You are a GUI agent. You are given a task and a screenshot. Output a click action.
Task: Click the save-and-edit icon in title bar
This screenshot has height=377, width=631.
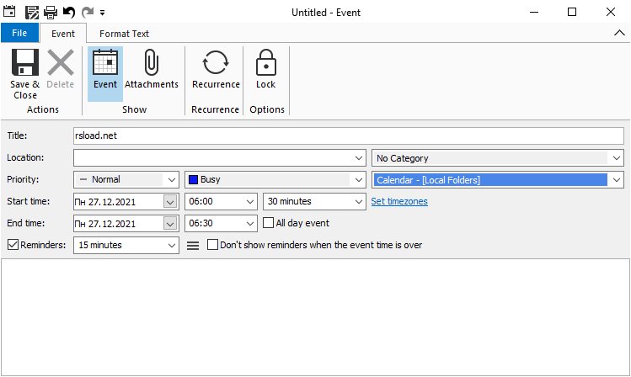[x=32, y=13]
